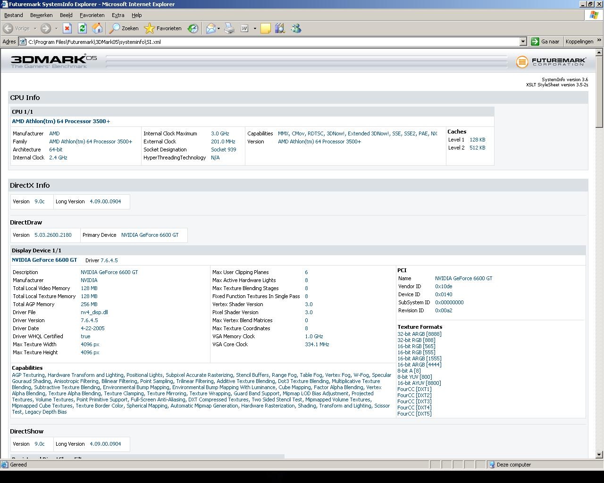
Task: Click the Driver WHQL Certified true value
Action: point(85,336)
